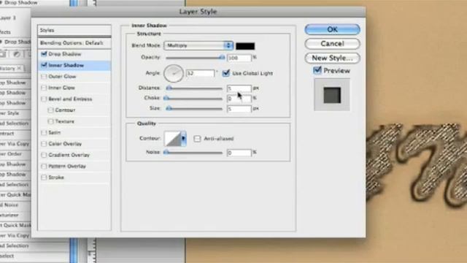Click the style preview thumbnail

tap(332, 95)
